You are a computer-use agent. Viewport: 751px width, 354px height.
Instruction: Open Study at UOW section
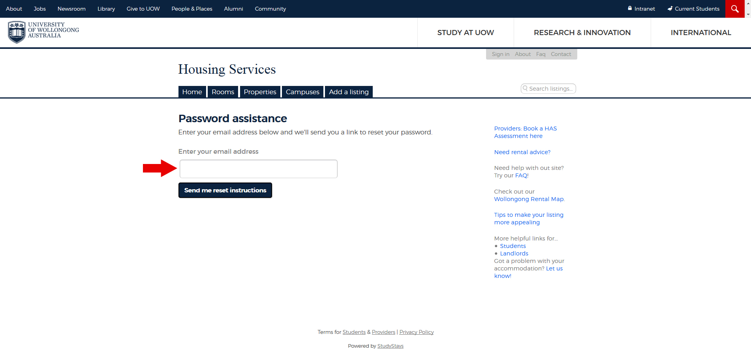pos(466,33)
